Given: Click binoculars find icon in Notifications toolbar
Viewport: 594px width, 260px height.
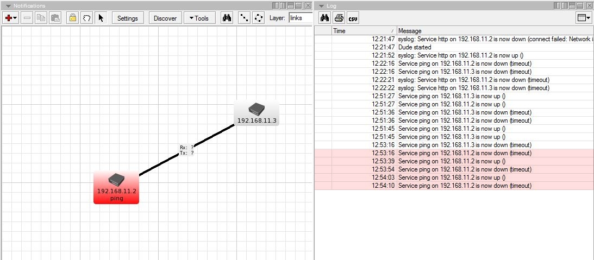Looking at the screenshot, I should coord(227,18).
